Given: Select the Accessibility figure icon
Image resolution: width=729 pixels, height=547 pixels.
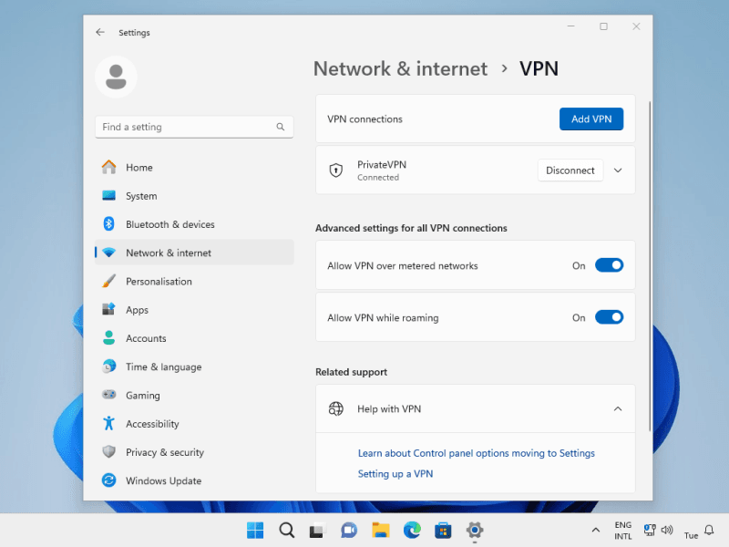Looking at the screenshot, I should tap(108, 424).
